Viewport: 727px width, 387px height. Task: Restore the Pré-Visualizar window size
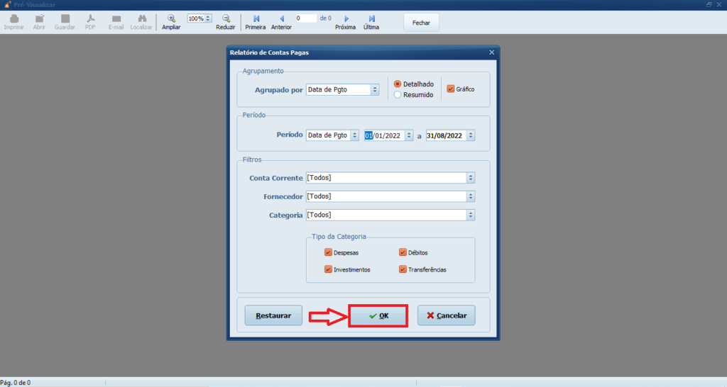click(x=709, y=4)
